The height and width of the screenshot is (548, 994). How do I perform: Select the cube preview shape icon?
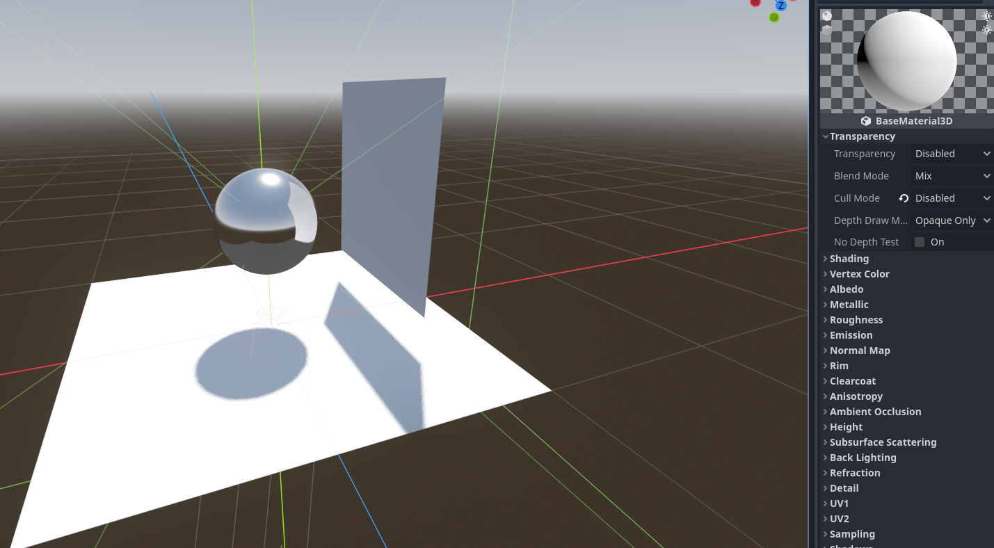pos(826,29)
